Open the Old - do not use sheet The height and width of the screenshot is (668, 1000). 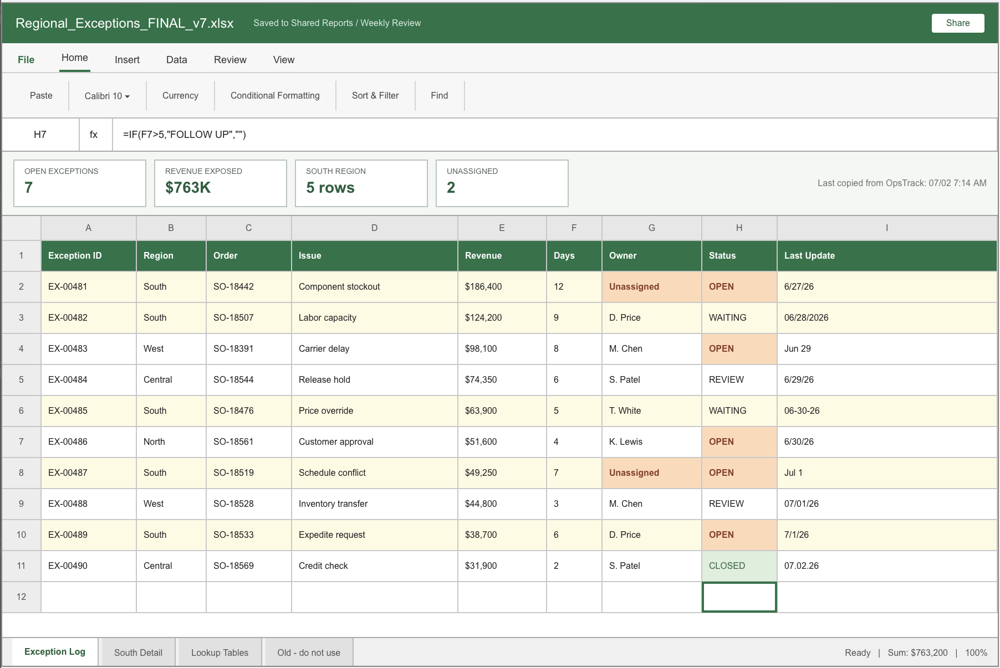tap(309, 652)
